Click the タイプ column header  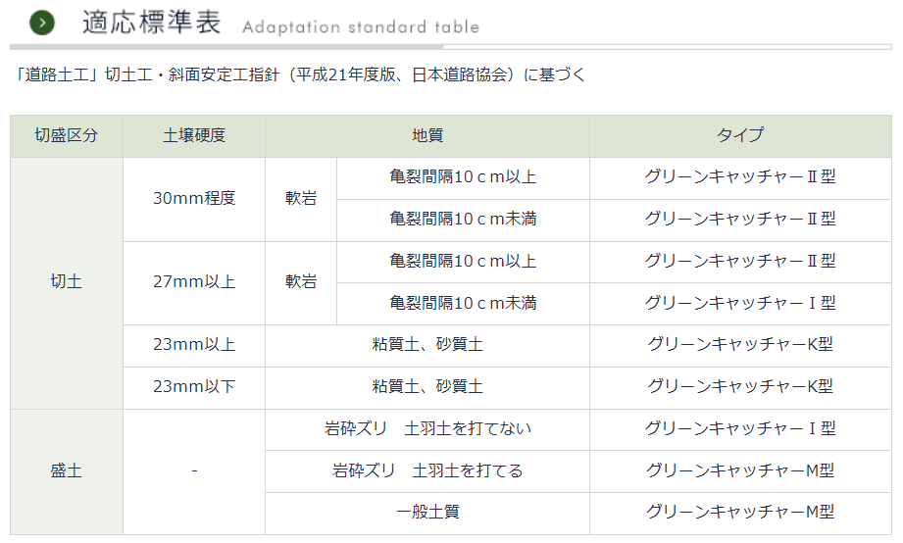pos(740,136)
